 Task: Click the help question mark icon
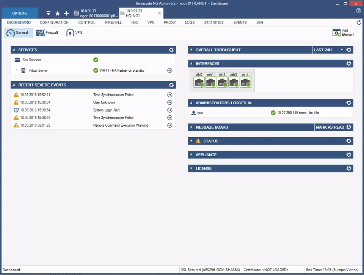[x=358, y=11]
